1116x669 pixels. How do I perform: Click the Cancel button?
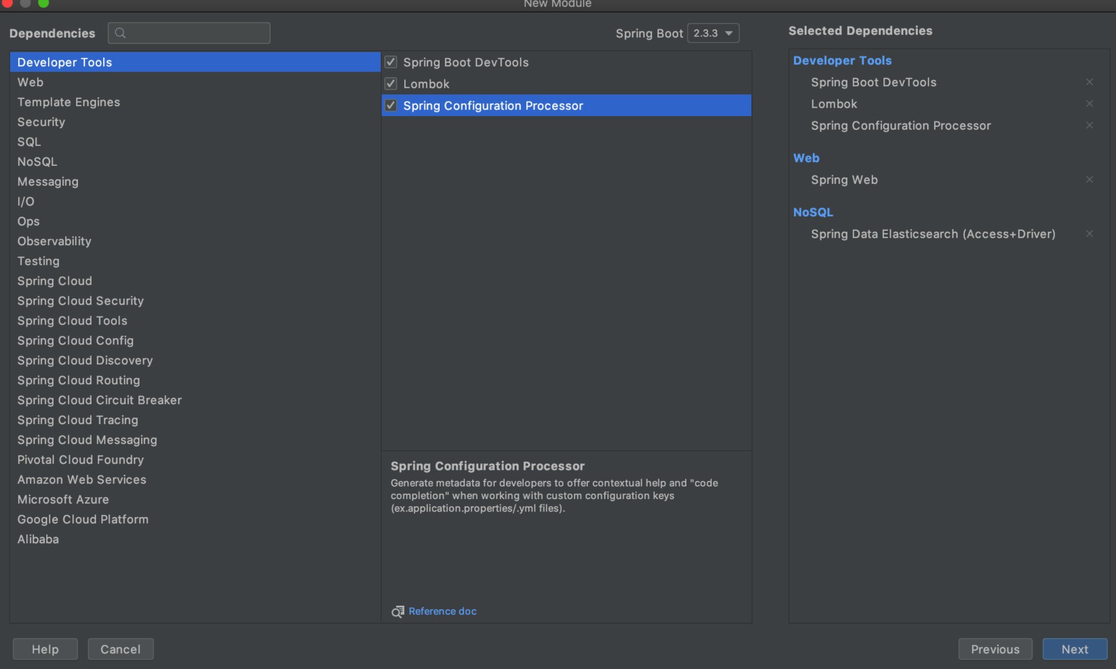(x=121, y=649)
